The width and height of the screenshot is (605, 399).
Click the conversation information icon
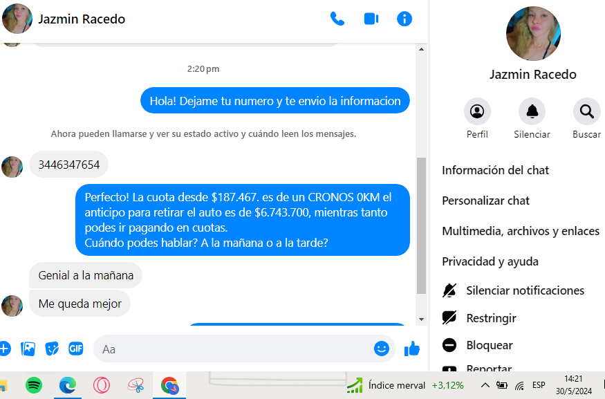point(404,19)
